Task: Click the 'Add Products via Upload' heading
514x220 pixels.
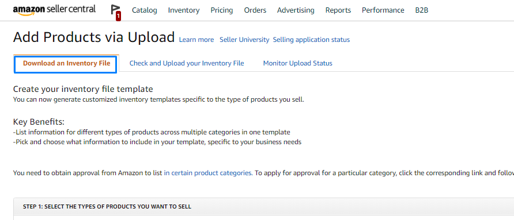Action: click(94, 37)
